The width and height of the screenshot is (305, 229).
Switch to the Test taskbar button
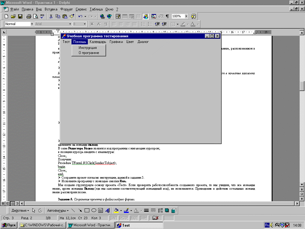point(139,225)
